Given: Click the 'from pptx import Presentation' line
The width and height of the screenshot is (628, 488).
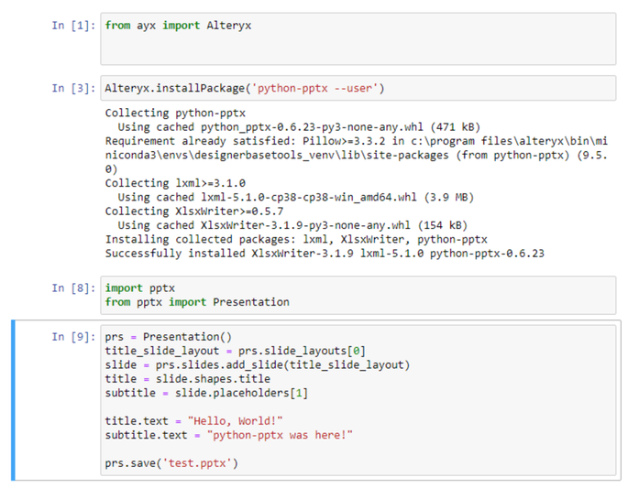Looking at the screenshot, I should tap(197, 302).
